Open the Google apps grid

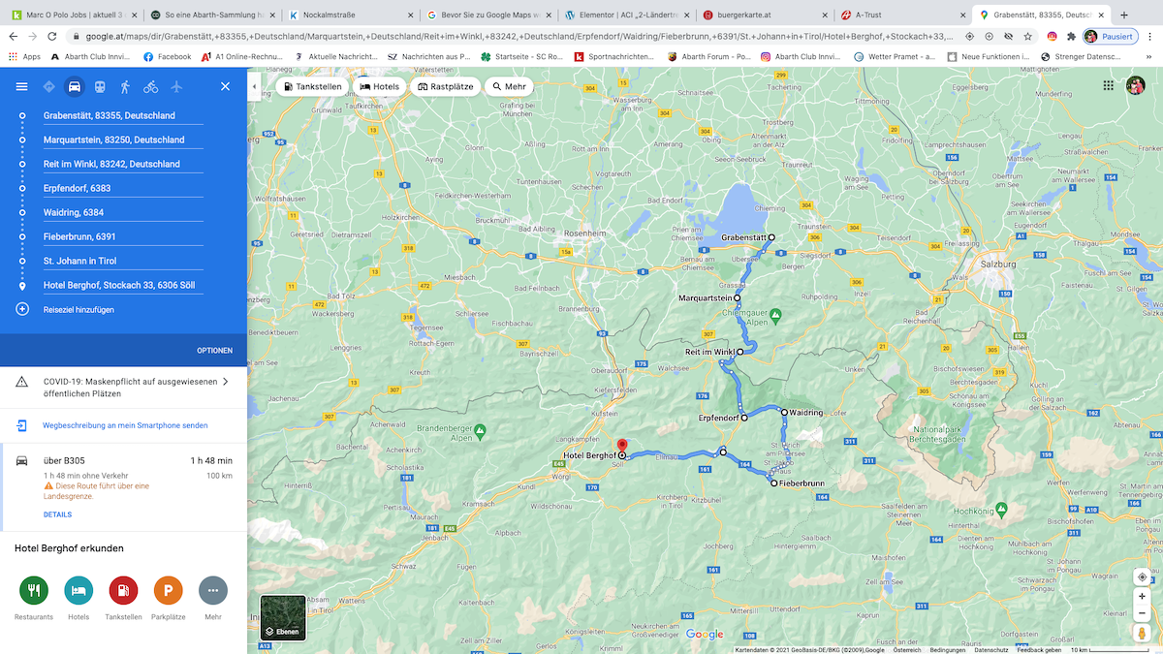point(1108,86)
